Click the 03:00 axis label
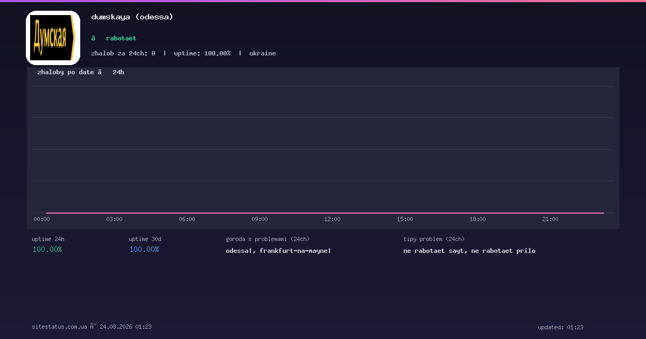Image resolution: width=646 pixels, height=339 pixels. 114,219
